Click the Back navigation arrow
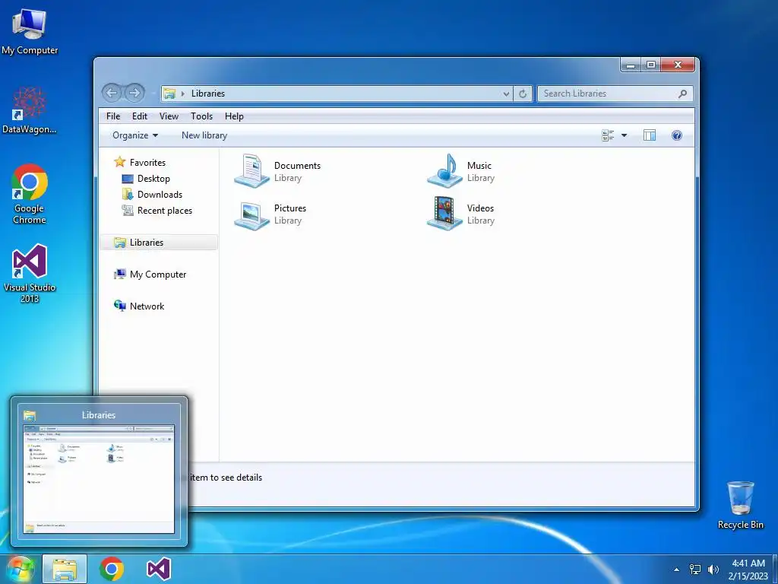The width and height of the screenshot is (778, 584). pyautogui.click(x=112, y=93)
